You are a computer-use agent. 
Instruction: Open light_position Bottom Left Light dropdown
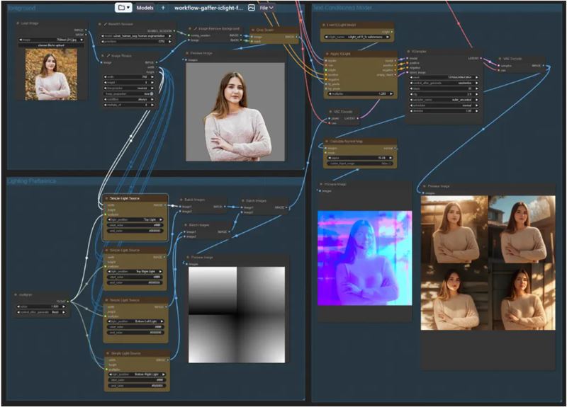[135, 321]
